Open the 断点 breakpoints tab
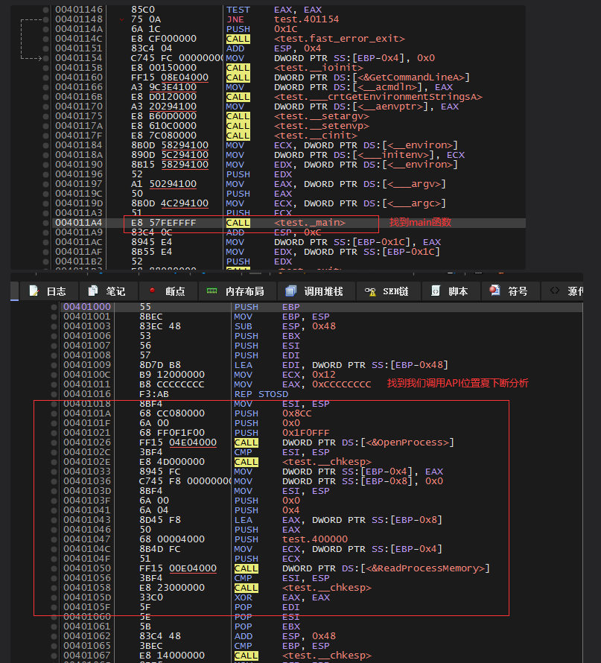The width and height of the screenshot is (601, 663). tap(168, 291)
